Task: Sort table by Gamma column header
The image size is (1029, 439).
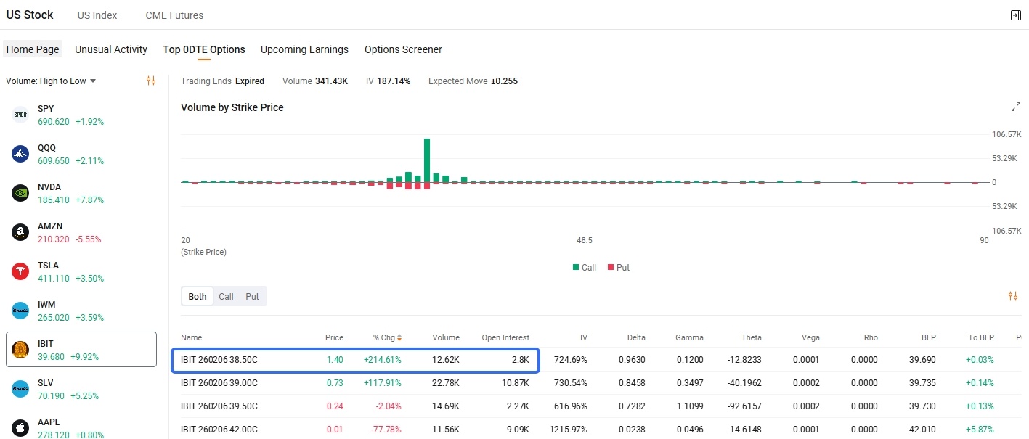Action: tap(689, 337)
